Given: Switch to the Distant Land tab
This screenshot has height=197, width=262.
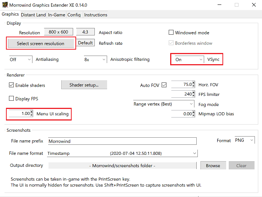Looking at the screenshot, I should coord(33,15).
